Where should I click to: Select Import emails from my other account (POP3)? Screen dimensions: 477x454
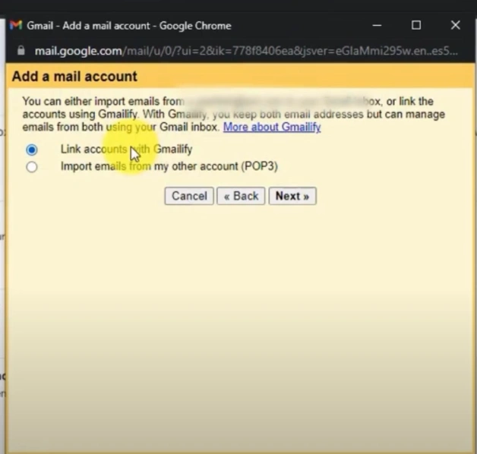coord(32,167)
